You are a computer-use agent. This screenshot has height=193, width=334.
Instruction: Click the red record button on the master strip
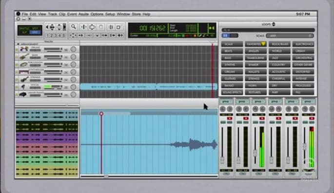click(x=312, y=118)
